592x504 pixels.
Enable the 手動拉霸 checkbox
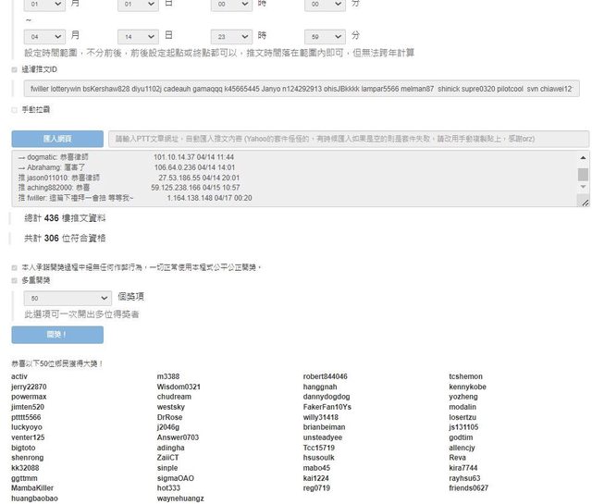point(14,109)
